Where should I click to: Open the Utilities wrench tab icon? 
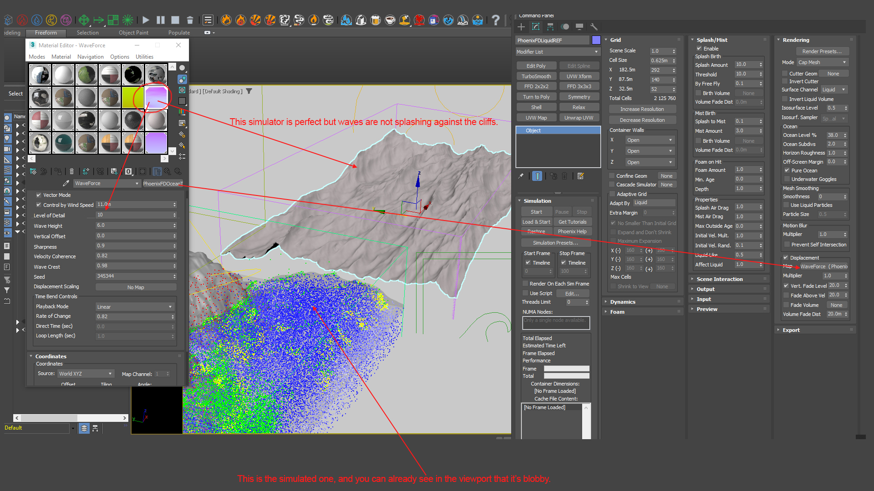pyautogui.click(x=594, y=27)
